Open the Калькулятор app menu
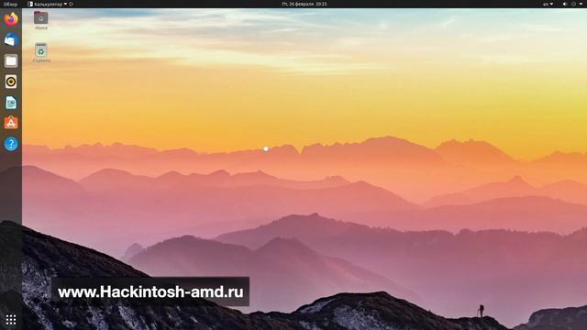Screen dimensions: 587x330 pos(48,4)
